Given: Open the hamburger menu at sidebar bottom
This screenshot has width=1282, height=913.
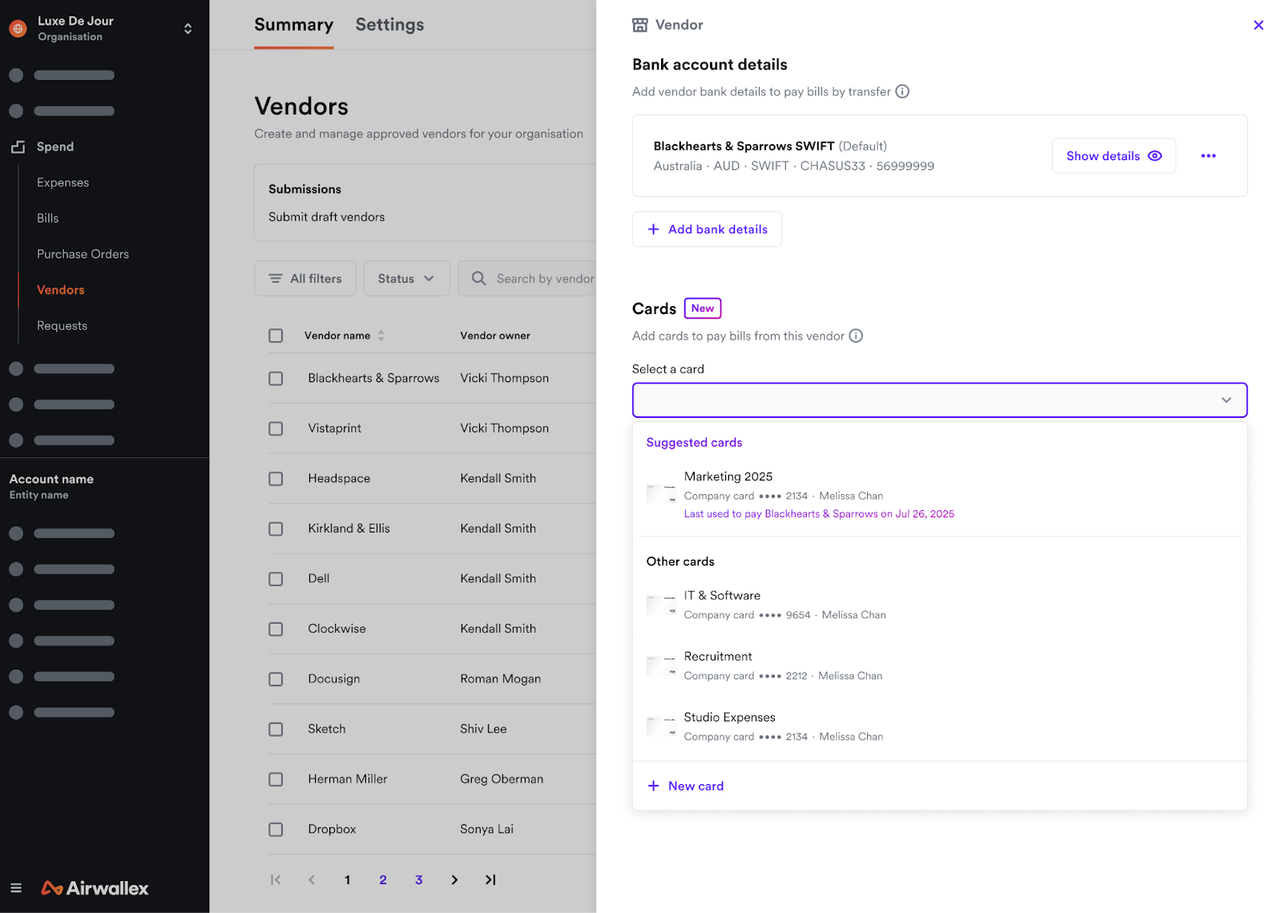Looking at the screenshot, I should tap(16, 887).
